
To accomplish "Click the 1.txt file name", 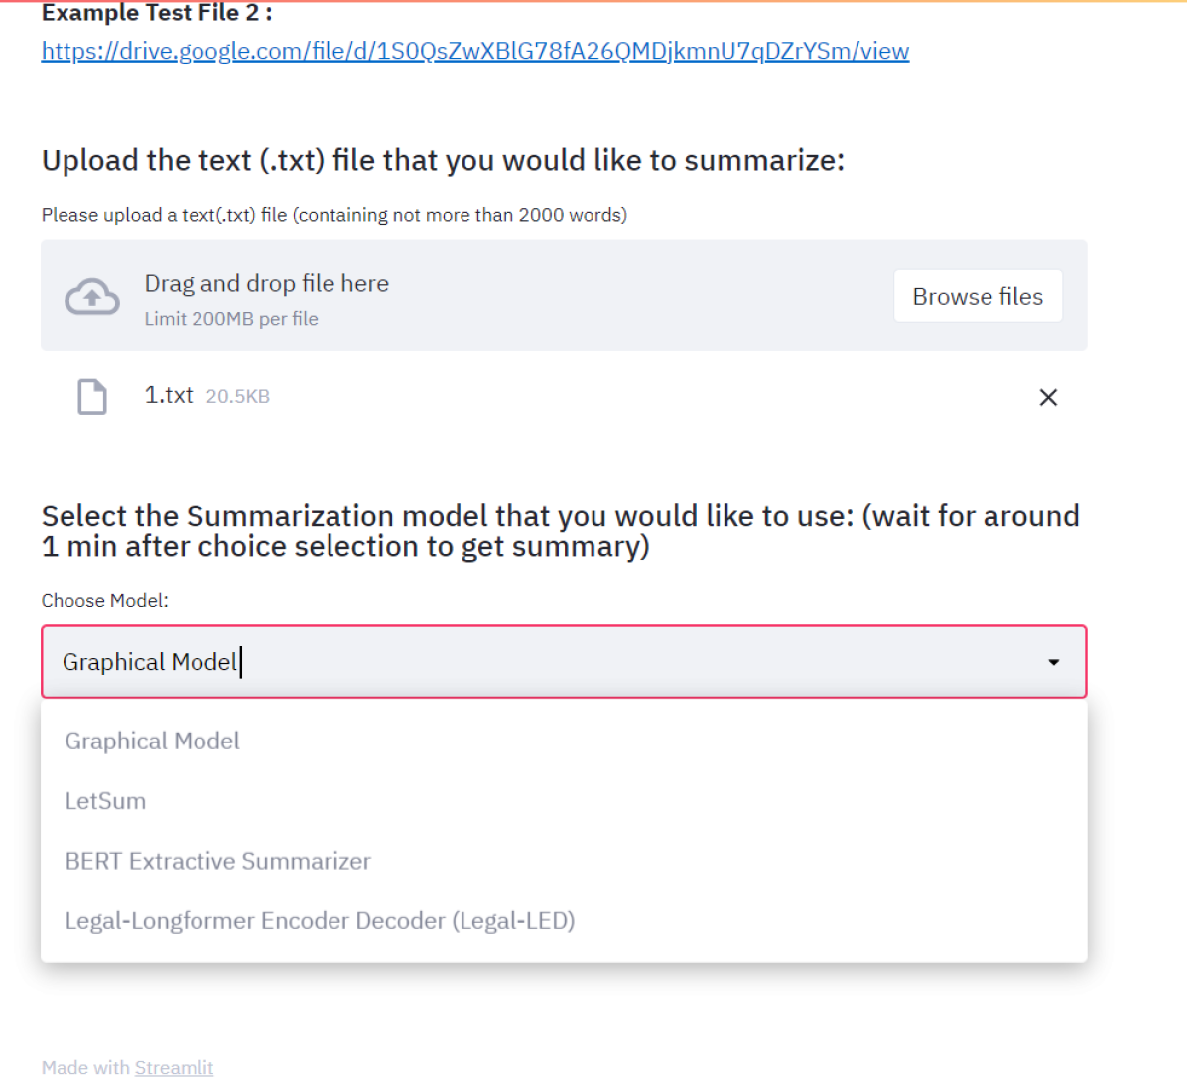I will click(x=169, y=395).
